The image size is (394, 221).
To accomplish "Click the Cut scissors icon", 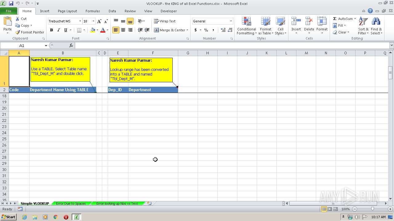I will click(x=18, y=19).
